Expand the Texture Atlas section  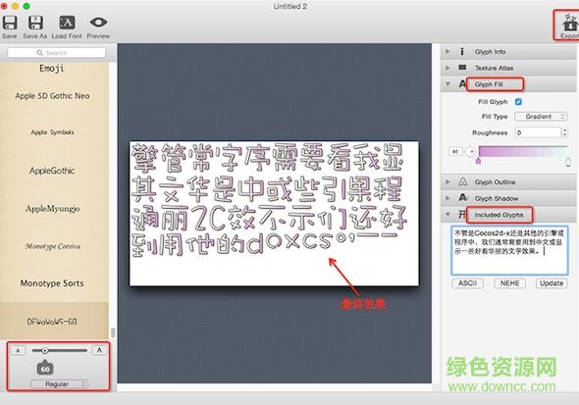tap(447, 68)
